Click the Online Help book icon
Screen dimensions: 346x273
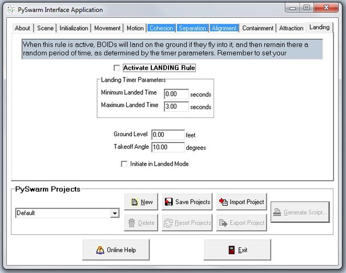100,250
